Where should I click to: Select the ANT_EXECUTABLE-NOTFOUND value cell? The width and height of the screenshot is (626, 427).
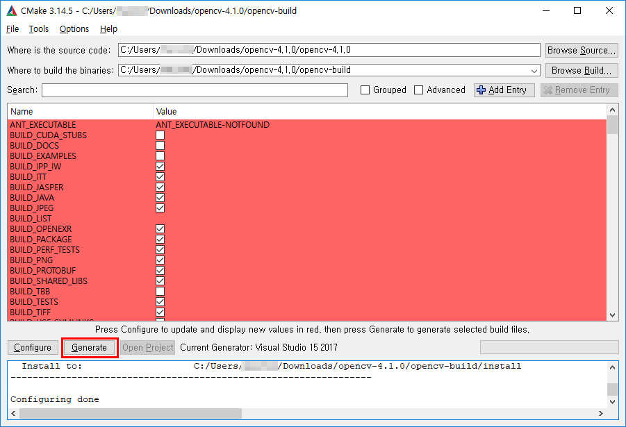pyautogui.click(x=213, y=125)
